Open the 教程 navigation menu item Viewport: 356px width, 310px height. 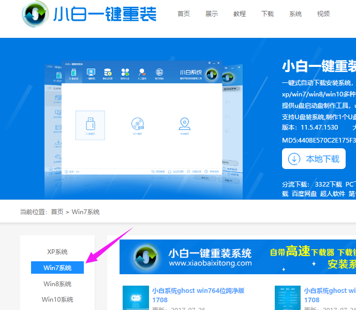(240, 14)
